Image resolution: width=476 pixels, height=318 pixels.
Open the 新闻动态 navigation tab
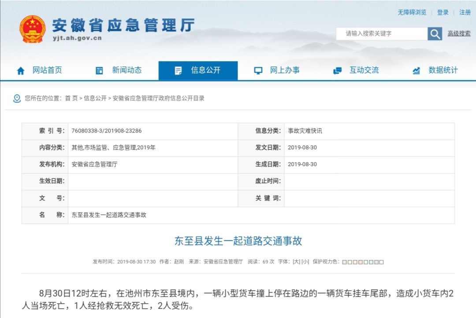coord(126,70)
